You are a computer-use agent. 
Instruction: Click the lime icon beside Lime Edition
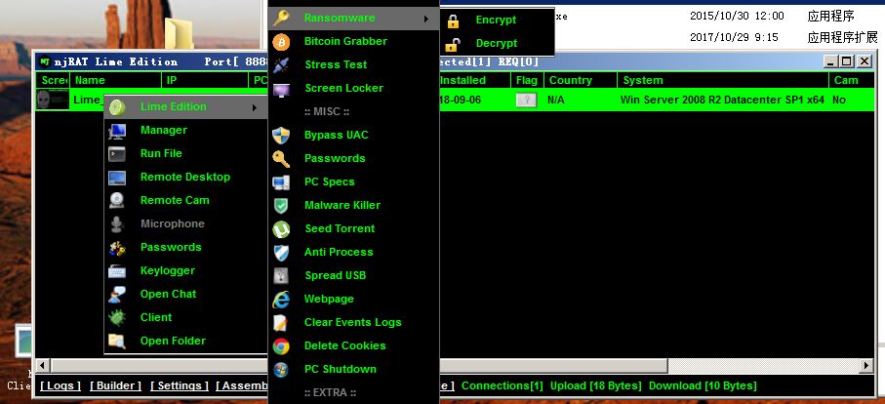pos(117,106)
